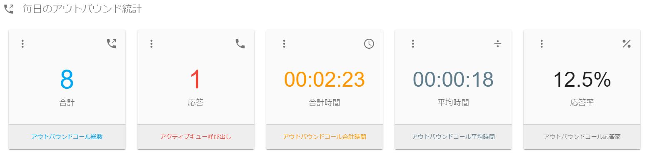Open three-dot menu on 応答 card

[151, 44]
